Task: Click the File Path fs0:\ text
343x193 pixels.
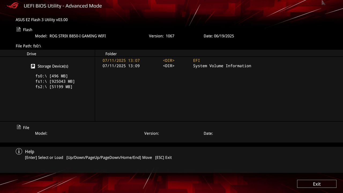Action: (28, 46)
